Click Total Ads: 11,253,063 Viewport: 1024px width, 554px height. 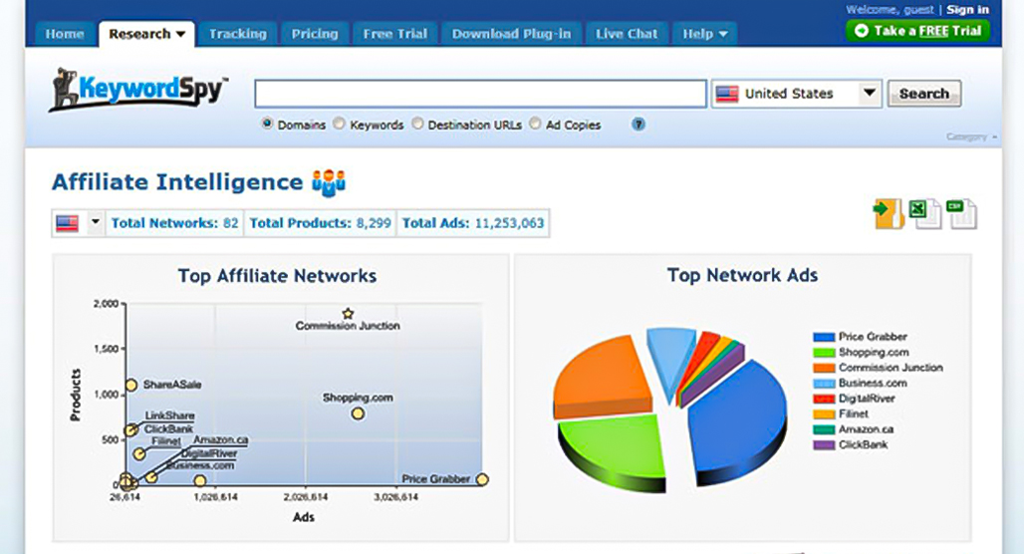(473, 223)
